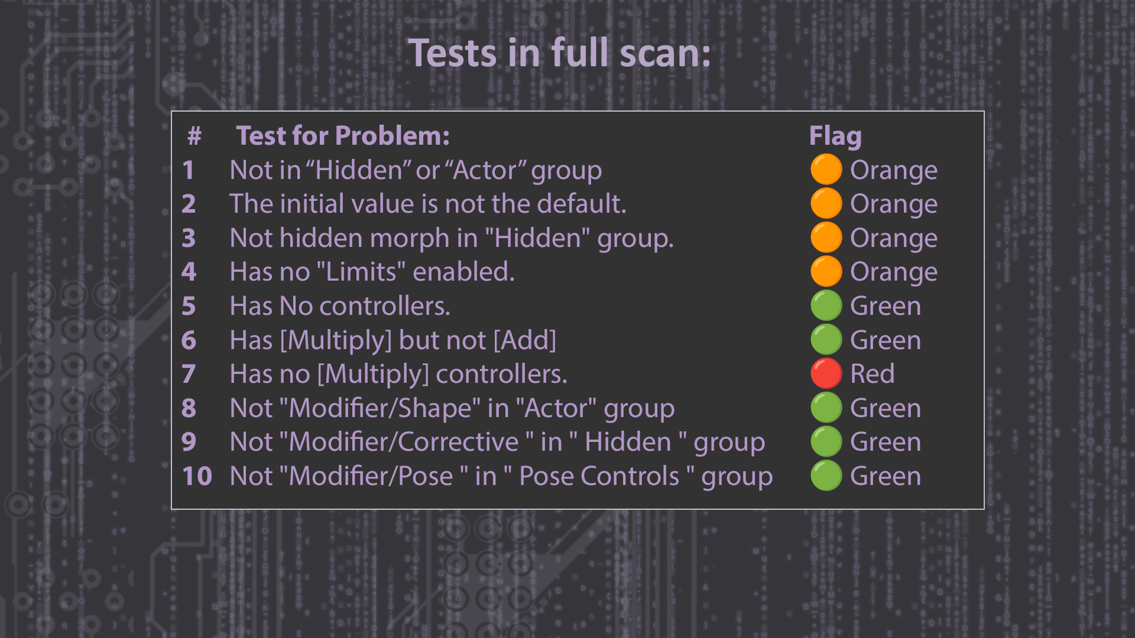Select the orange flag icon for test 3
This screenshot has height=638, width=1135.
826,237
